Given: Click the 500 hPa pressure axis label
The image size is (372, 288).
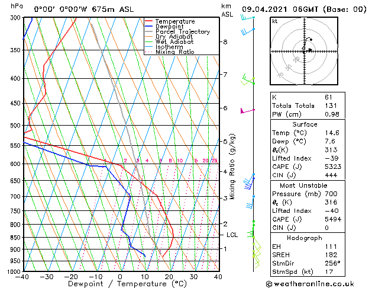Looking at the screenshot, I should [16, 126].
